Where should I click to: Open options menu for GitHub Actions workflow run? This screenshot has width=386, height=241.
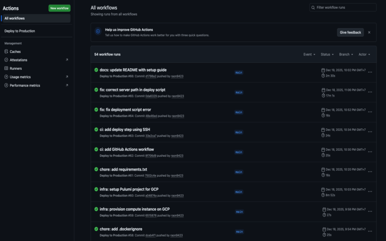tap(370, 152)
